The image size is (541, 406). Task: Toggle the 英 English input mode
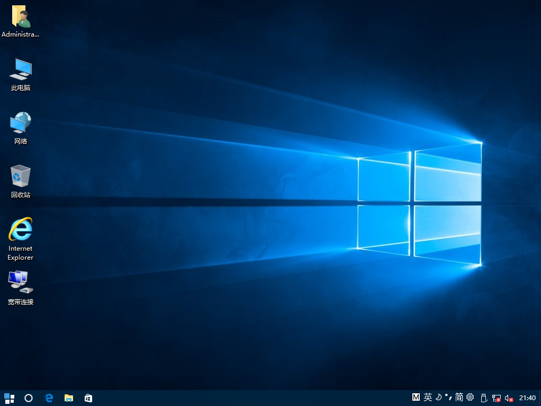pyautogui.click(x=428, y=398)
